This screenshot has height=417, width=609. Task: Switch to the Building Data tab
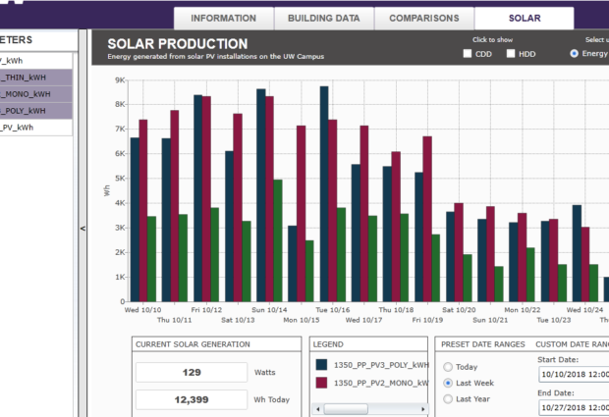[x=323, y=19]
